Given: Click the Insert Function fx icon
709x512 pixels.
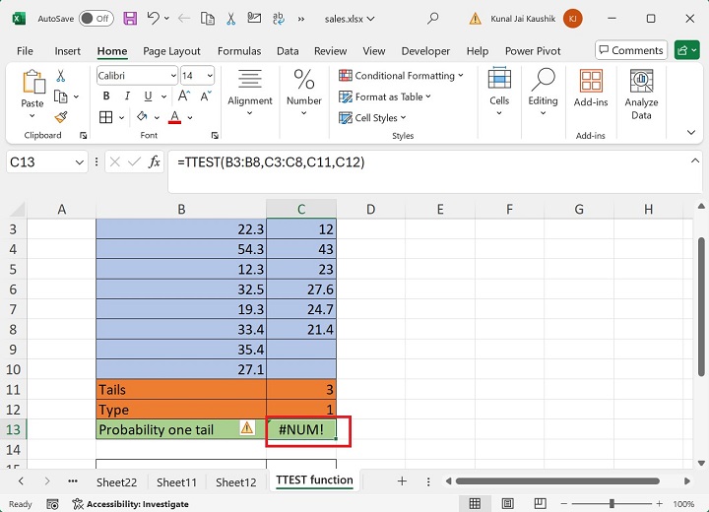Looking at the screenshot, I should 155,161.
